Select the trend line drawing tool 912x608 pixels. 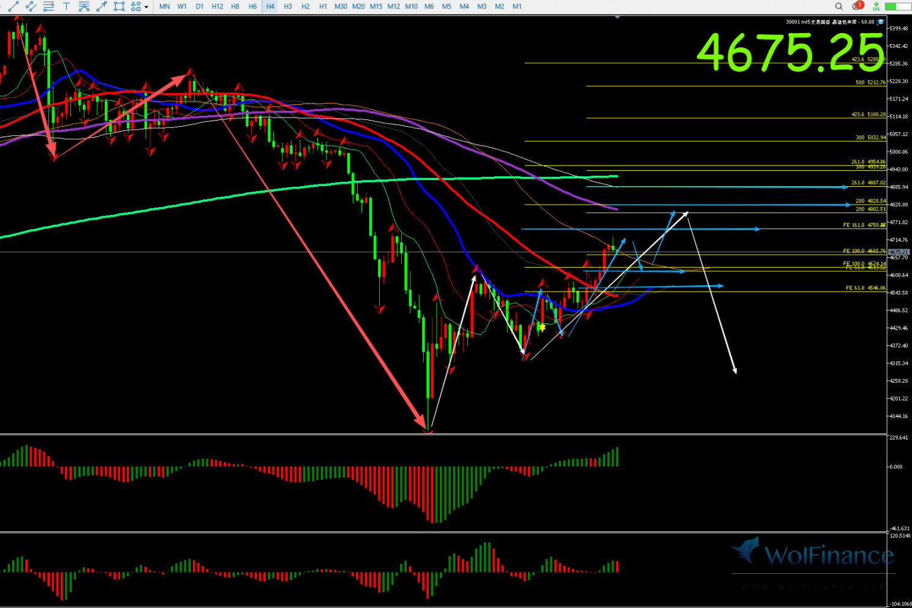13,6
